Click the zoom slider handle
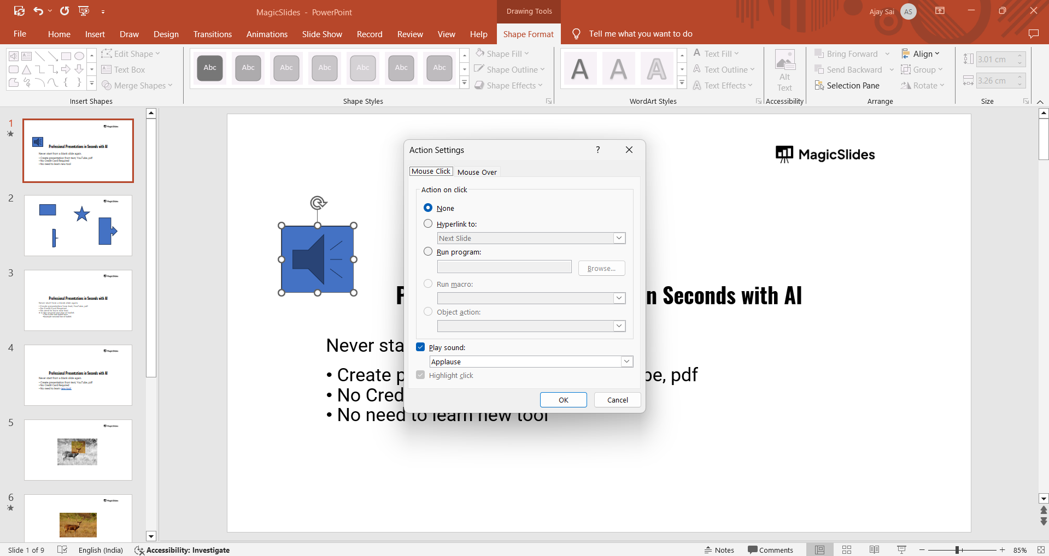Viewport: 1049px width, 556px height. (x=957, y=550)
